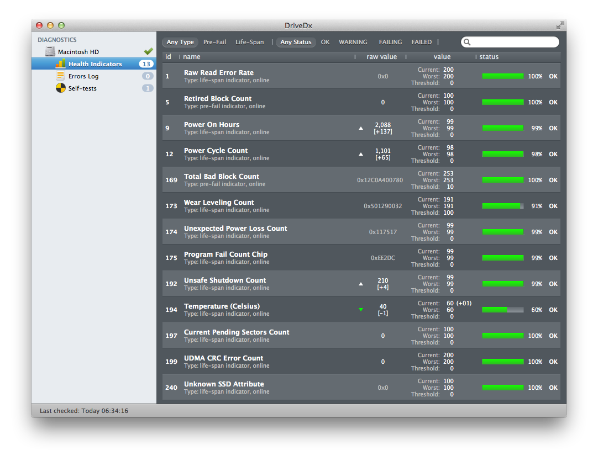Viewport: 598px width, 461px height.
Task: Click the DIAGNOSTICS sidebar heading
Action: 57,40
